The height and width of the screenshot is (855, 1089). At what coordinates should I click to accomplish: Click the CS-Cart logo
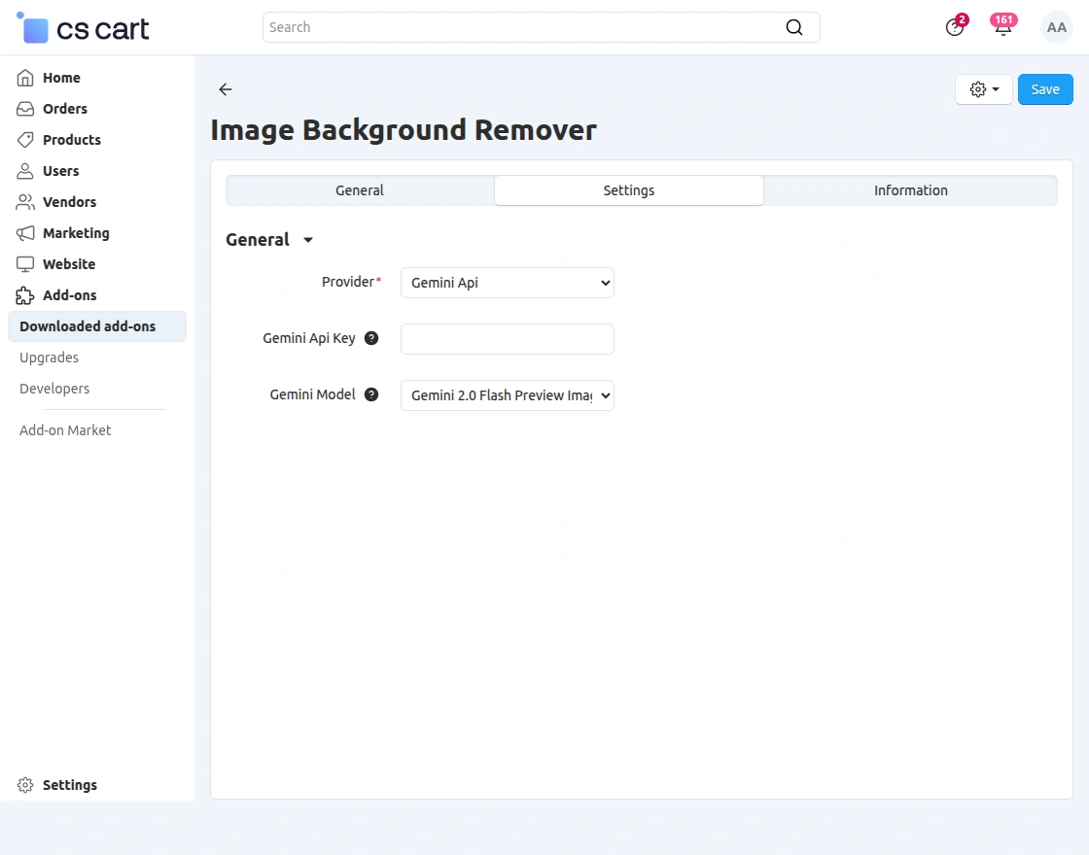coord(84,28)
